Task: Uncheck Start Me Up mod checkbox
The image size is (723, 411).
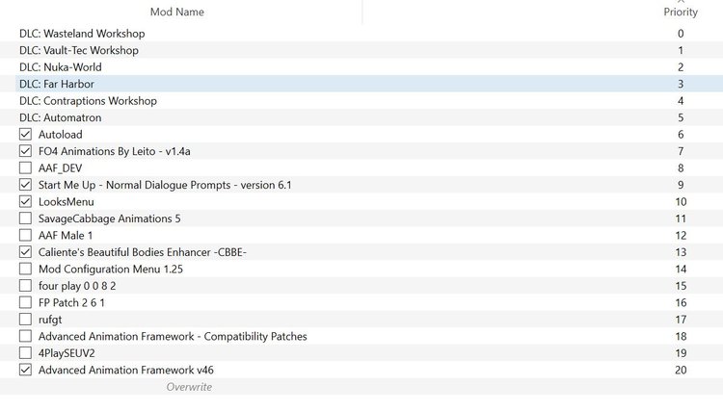Action: 25,185
